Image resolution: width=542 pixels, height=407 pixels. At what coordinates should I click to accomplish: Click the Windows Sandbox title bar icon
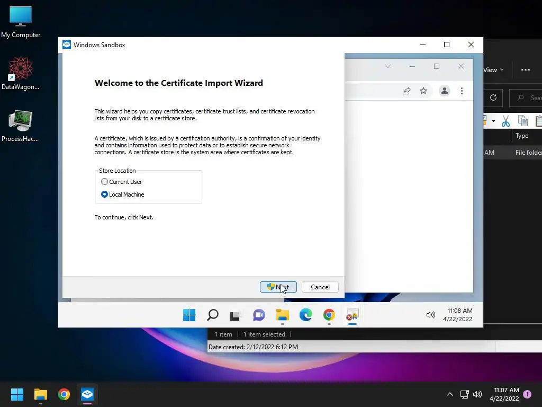(66, 45)
